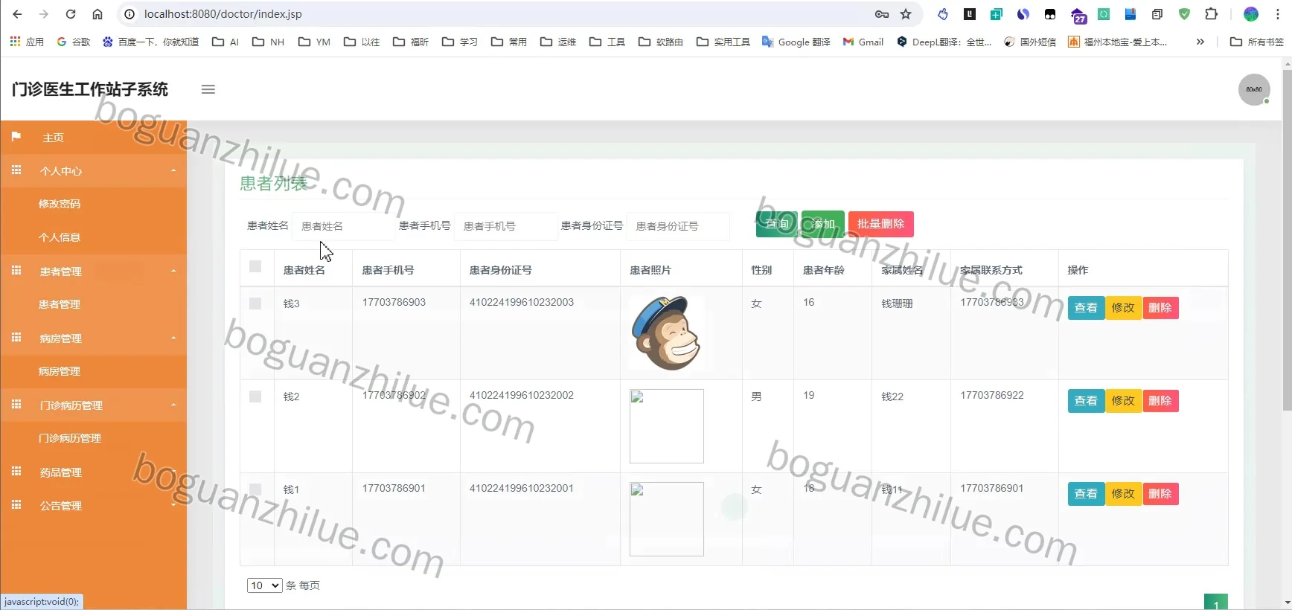This screenshot has width=1292, height=610.
Task: Focus the 患者手机号 search input
Action: pyautogui.click(x=505, y=226)
